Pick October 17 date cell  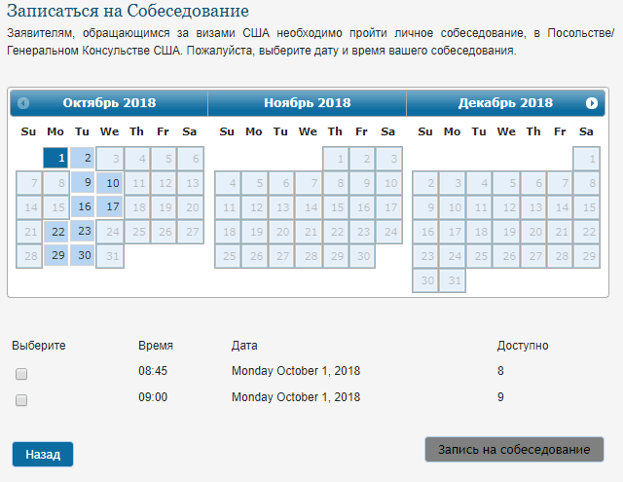pyautogui.click(x=109, y=206)
